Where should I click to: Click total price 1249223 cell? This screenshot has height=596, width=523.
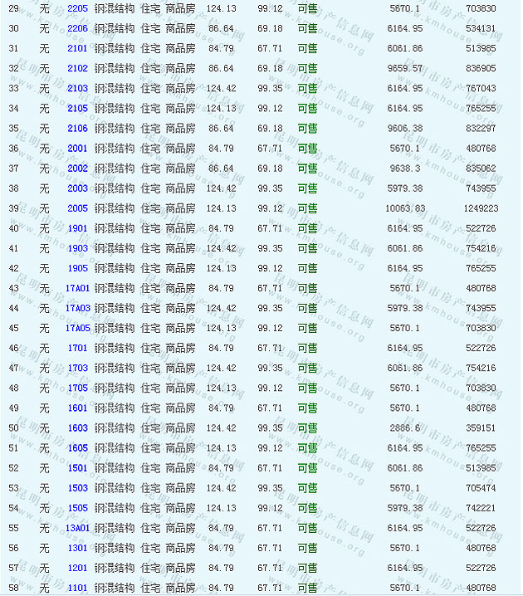click(x=481, y=208)
